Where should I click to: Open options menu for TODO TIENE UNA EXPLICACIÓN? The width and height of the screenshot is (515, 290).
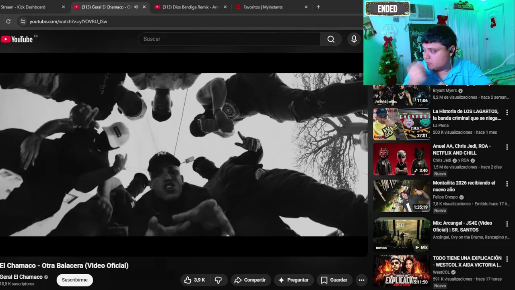[x=507, y=259]
